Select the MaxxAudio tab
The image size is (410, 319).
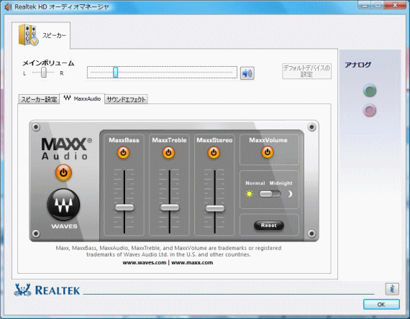click(x=82, y=98)
